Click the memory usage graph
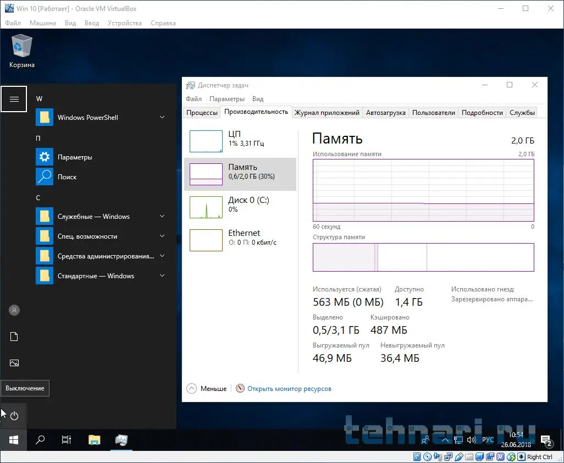 pyautogui.click(x=423, y=190)
